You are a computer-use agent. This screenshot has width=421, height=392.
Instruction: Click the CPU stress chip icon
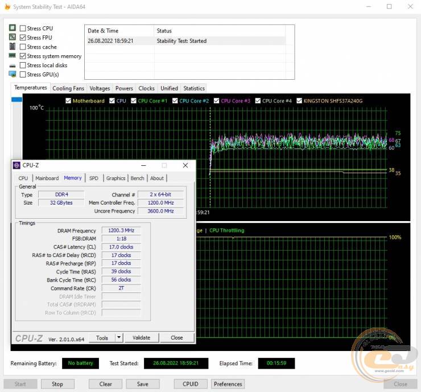pyautogui.click(x=13, y=28)
